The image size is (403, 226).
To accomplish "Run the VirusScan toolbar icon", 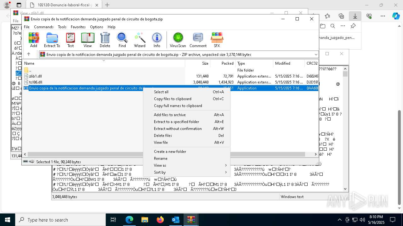I will [178, 40].
